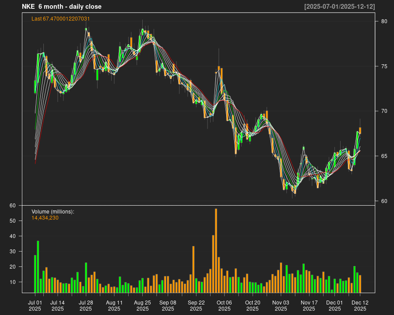394x315 pixels.
Task: Click the tallest green volume bar in early July
Action: (38, 266)
